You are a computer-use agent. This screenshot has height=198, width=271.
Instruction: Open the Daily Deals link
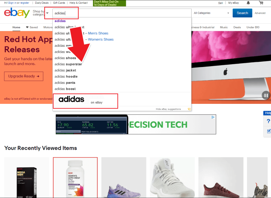42,3
